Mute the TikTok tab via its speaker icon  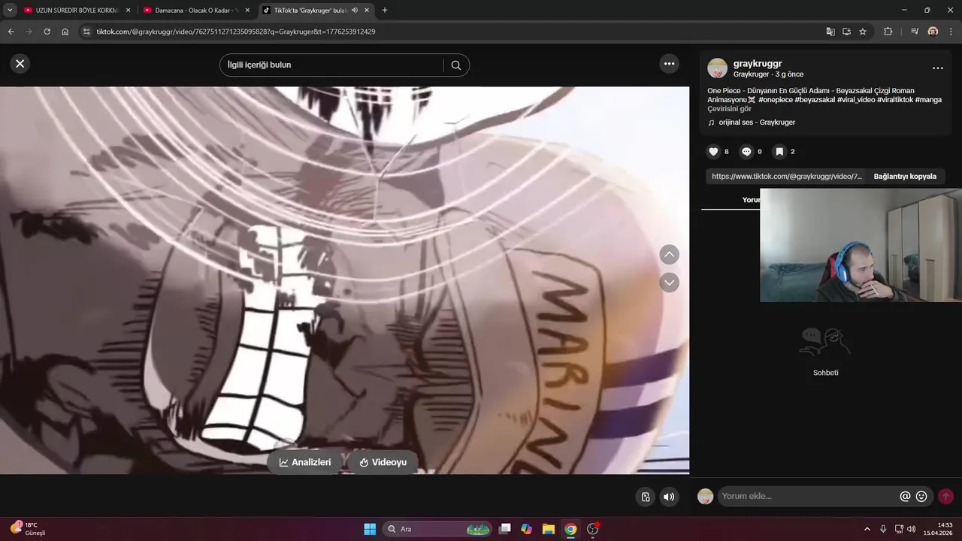[x=354, y=11]
